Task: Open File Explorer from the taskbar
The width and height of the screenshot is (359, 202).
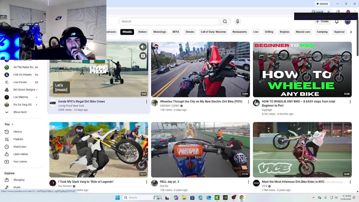Action: [184, 198]
